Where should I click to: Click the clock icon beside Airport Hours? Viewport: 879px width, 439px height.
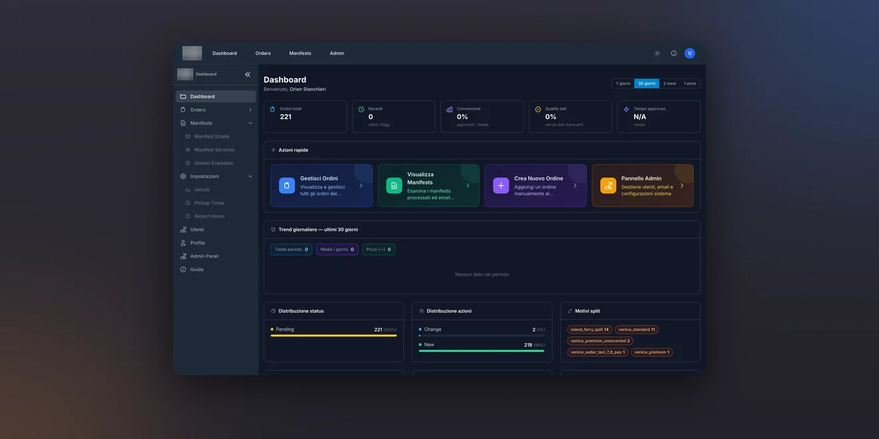(188, 216)
